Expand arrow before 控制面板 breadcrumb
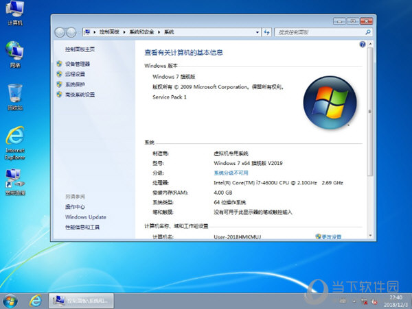The image size is (412, 309). (x=94, y=32)
